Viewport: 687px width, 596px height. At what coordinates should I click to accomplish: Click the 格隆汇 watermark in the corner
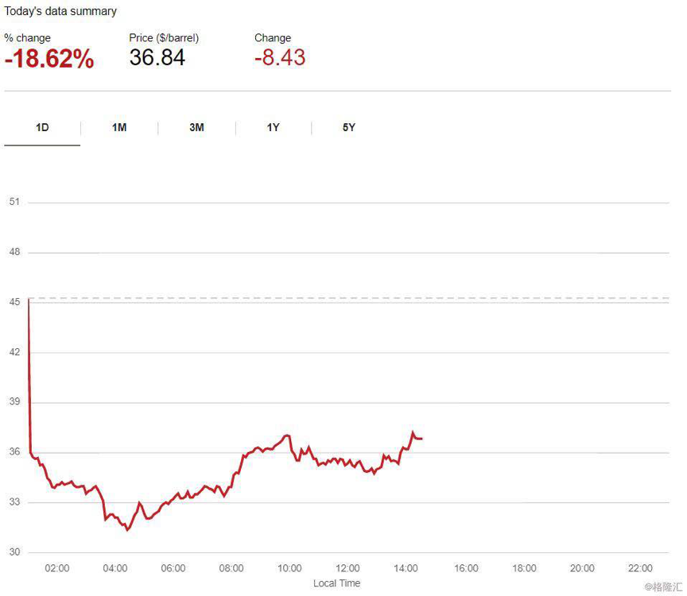coord(662,587)
